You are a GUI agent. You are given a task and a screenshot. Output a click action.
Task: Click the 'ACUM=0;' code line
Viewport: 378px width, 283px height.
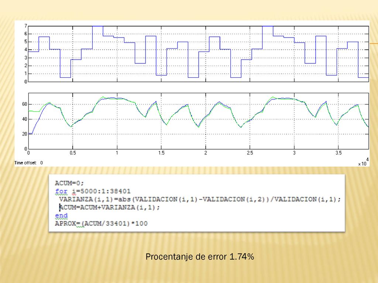click(69, 183)
